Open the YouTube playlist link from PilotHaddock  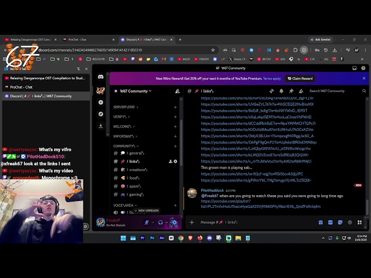click(x=260, y=204)
